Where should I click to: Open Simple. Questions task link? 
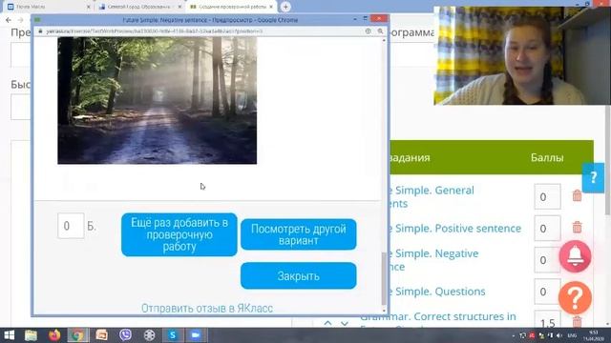click(x=437, y=292)
